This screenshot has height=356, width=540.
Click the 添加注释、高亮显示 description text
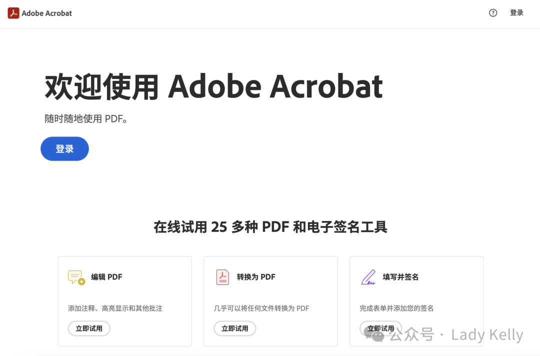click(115, 308)
